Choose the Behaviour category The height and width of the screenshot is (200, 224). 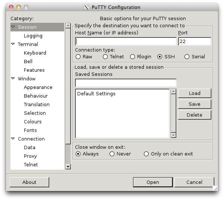tap(36, 96)
